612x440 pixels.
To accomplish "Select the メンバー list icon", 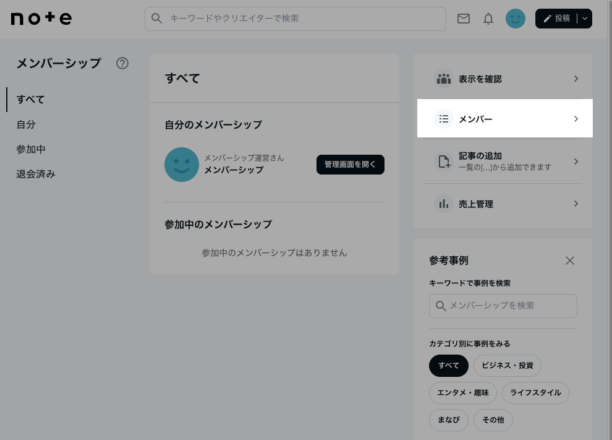I will click(x=444, y=118).
